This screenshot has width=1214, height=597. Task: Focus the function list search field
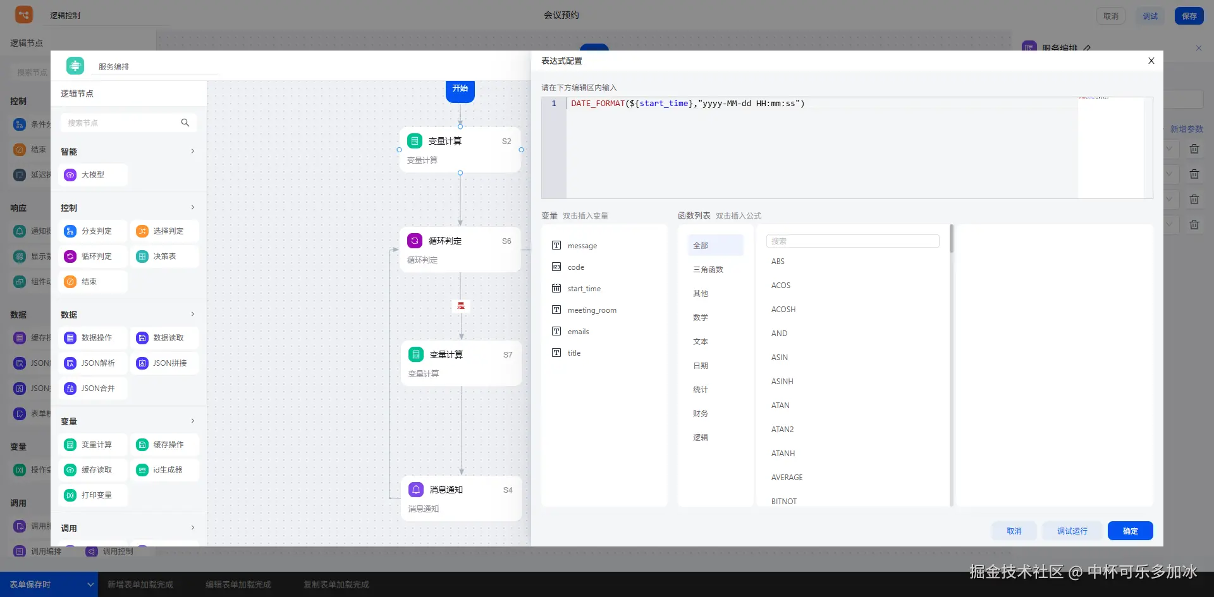[x=852, y=241]
